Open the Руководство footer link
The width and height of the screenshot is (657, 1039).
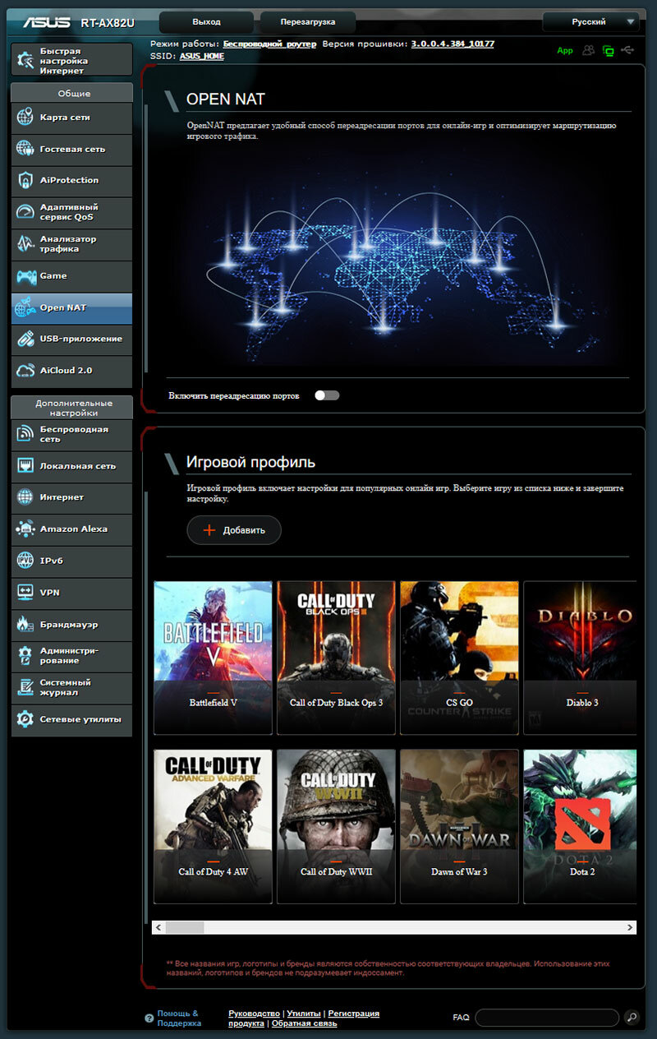255,1014
